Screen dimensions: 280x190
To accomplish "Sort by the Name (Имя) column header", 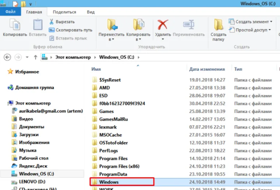I will coord(96,69).
